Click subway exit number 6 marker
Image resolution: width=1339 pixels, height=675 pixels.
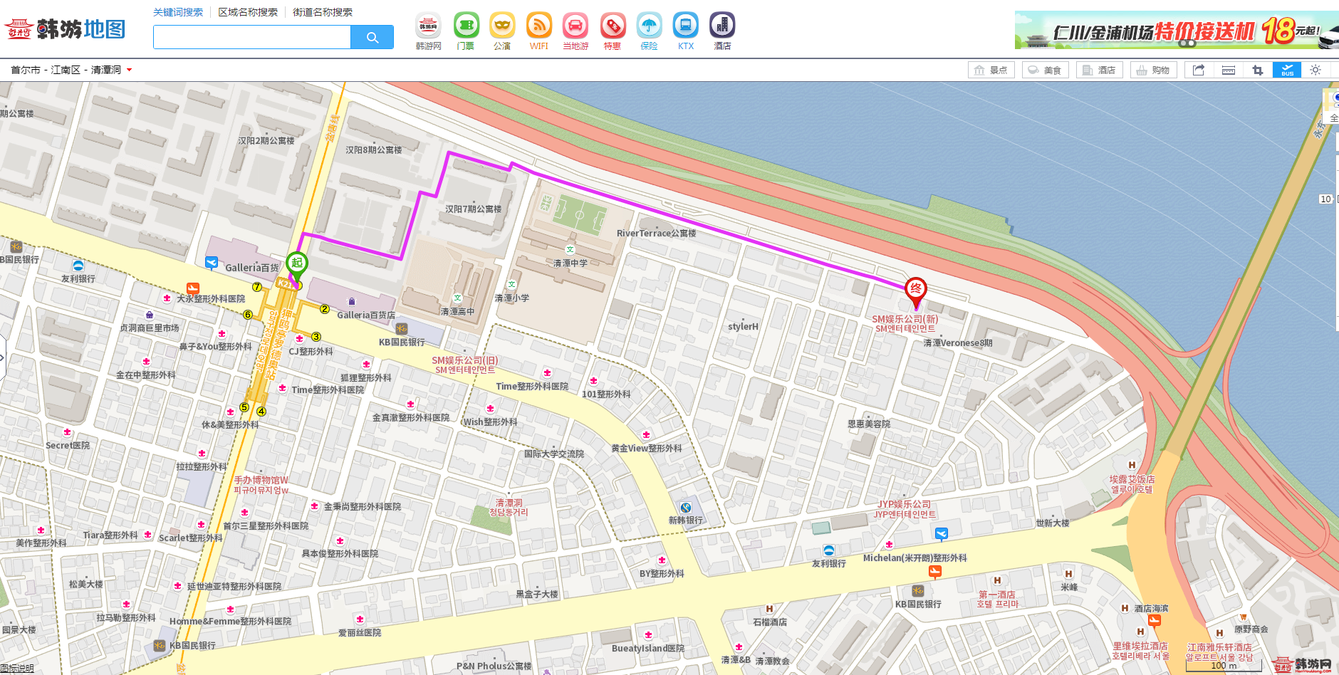click(248, 315)
